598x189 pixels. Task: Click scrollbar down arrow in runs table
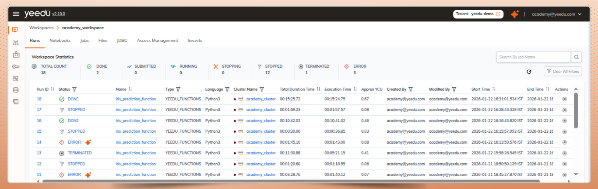pos(576,174)
